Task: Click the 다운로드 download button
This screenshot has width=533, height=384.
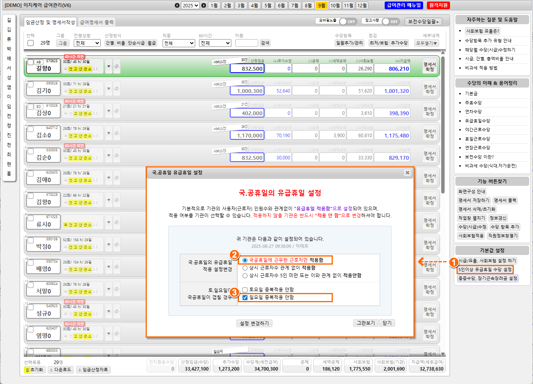Action: 61,370
